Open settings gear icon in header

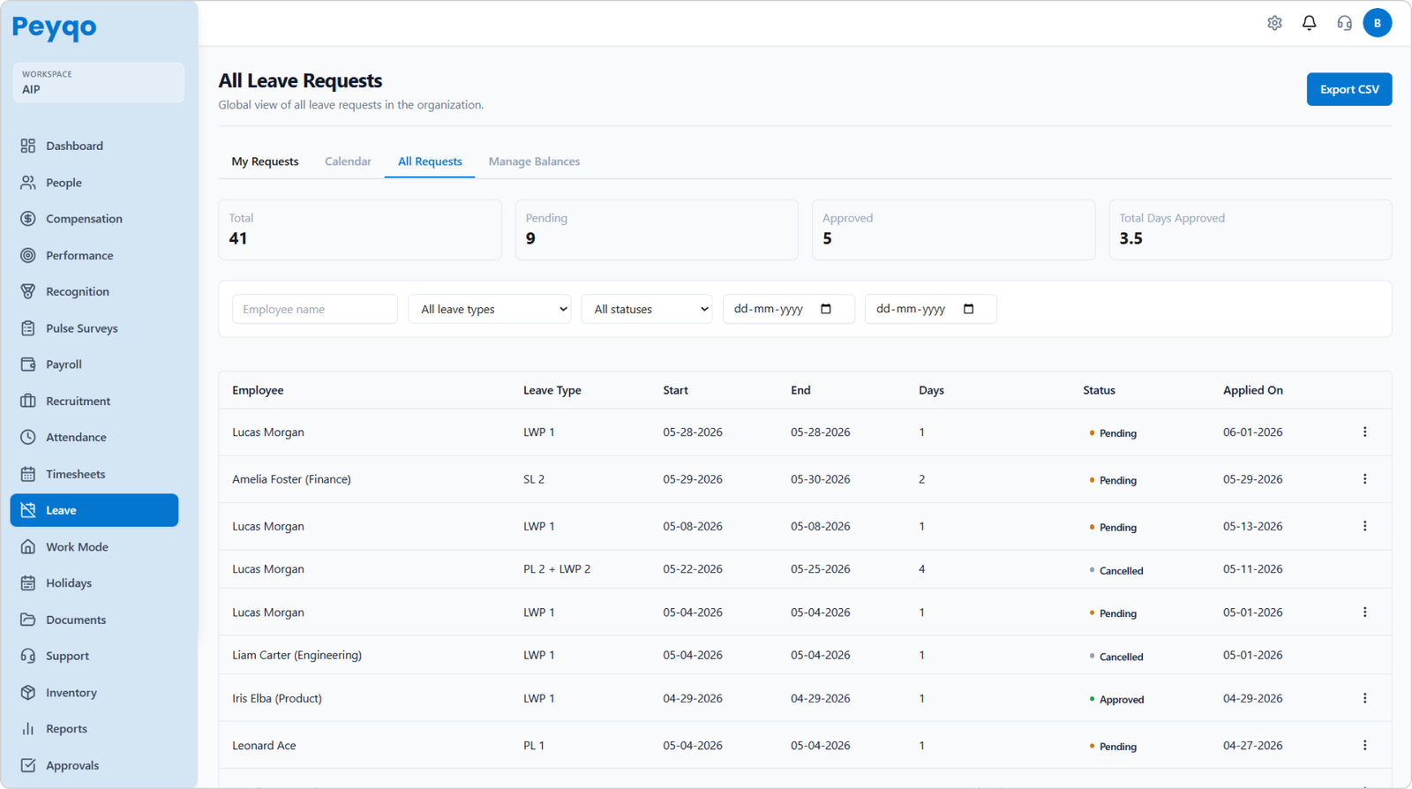1274,23
